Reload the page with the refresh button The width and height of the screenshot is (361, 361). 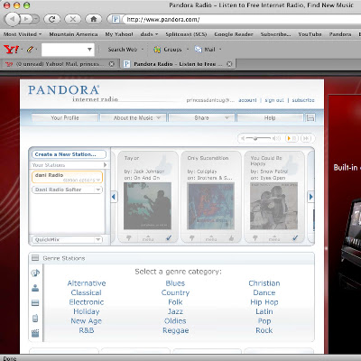point(51,20)
